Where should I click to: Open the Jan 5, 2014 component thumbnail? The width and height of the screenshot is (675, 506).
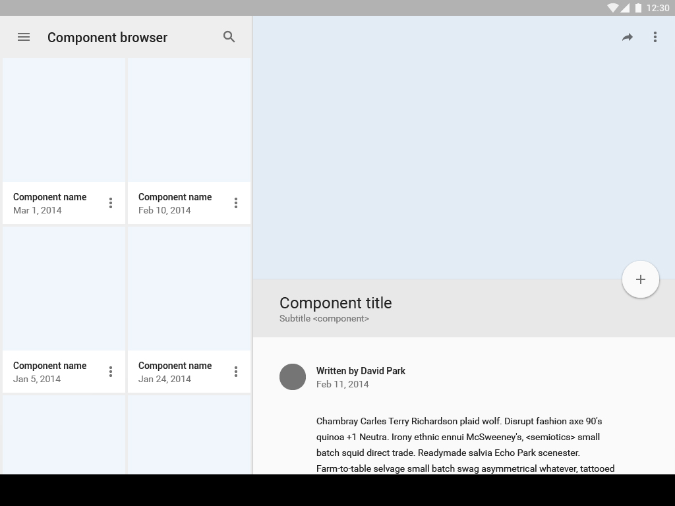coord(64,289)
